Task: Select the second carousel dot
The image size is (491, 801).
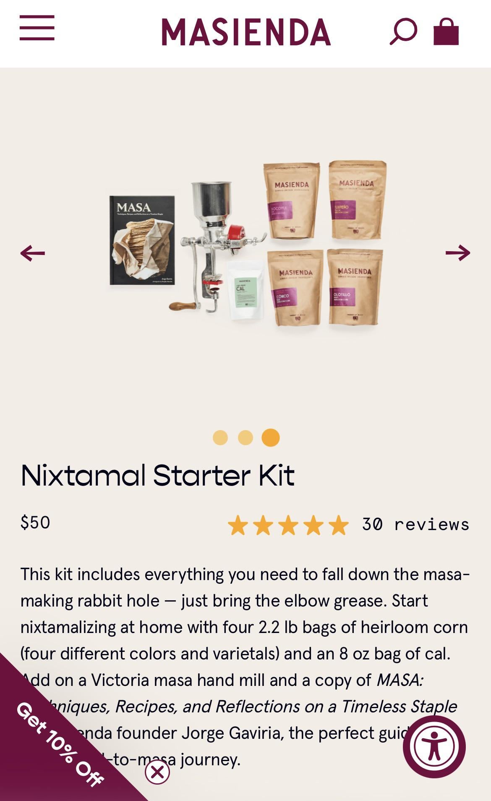Action: pos(245,437)
